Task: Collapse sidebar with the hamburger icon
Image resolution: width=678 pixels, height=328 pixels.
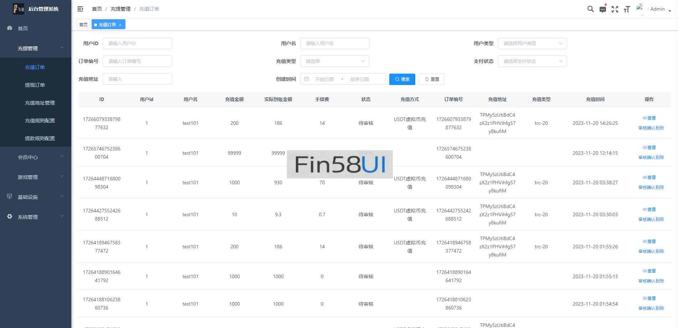Action: 80,9
